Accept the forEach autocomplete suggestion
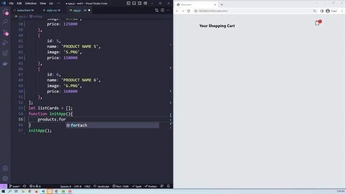The width and height of the screenshot is (346, 194). tap(112, 125)
